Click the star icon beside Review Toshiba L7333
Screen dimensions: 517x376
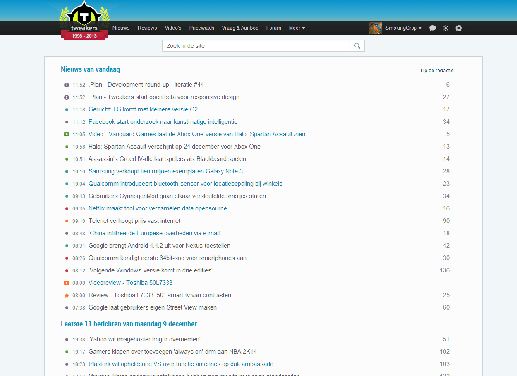[x=67, y=295]
